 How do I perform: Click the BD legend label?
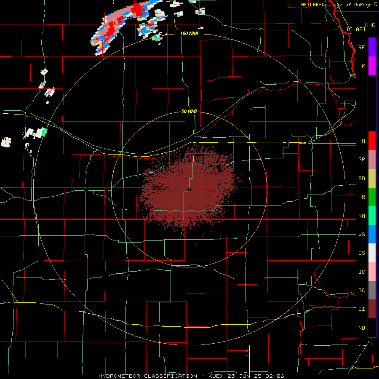361,179
